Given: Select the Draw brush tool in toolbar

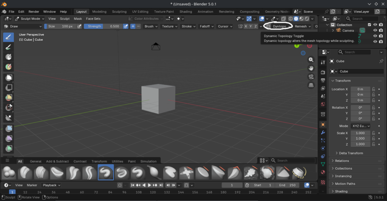Looking at the screenshot, I should click(9, 37).
